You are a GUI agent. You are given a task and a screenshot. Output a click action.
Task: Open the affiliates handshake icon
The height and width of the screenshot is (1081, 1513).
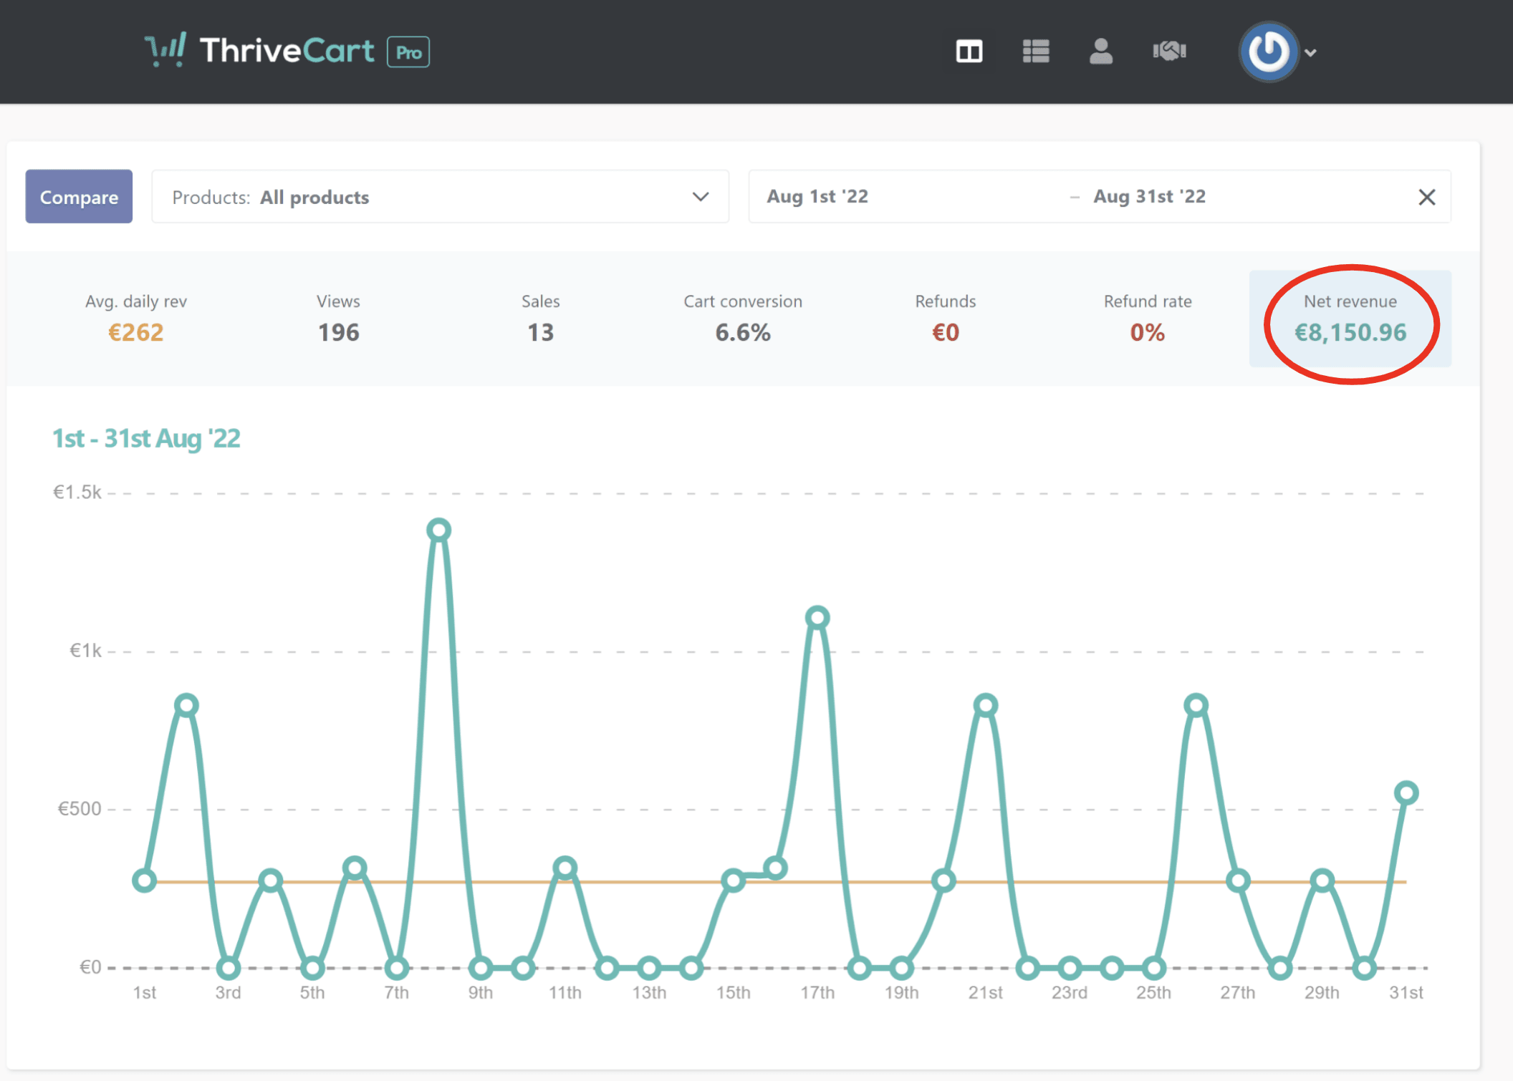click(x=1169, y=52)
